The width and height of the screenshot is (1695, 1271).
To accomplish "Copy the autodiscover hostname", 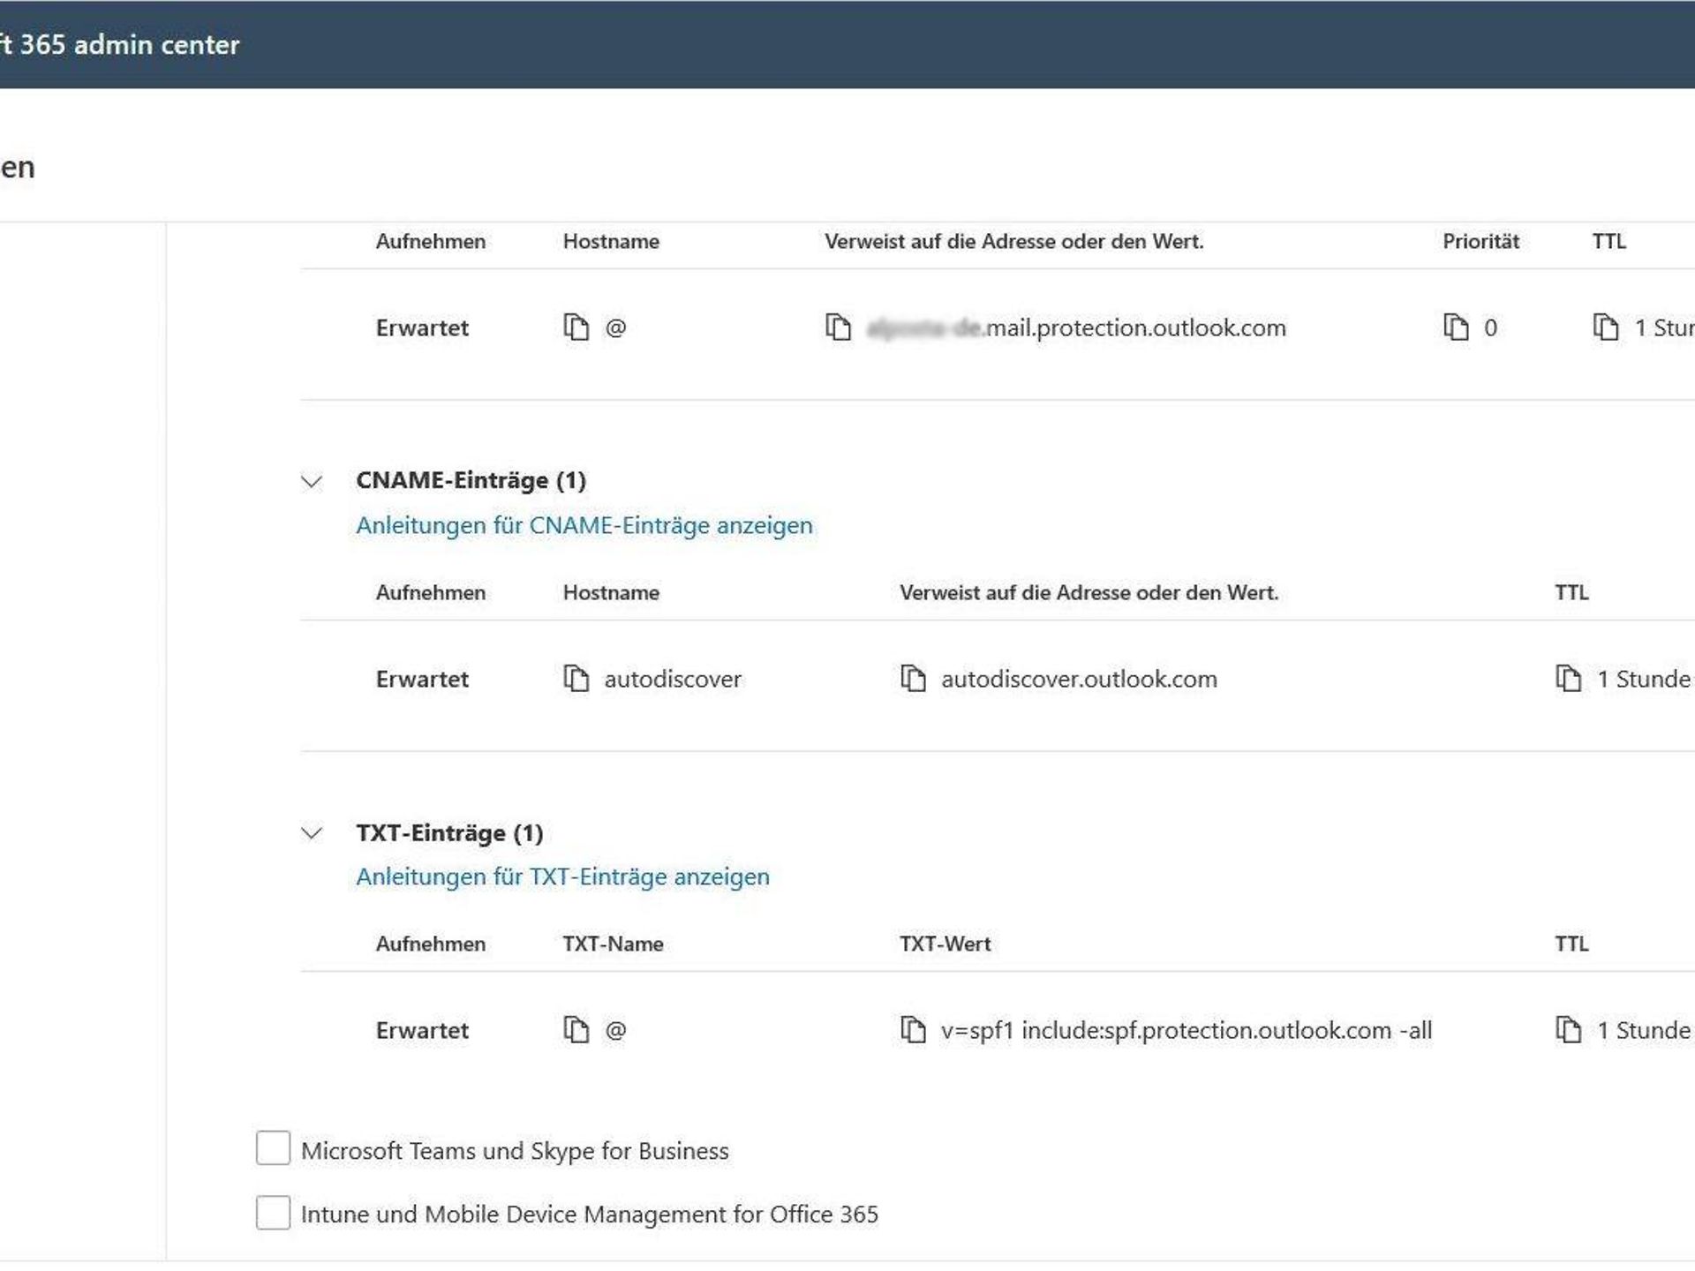I will click(576, 678).
